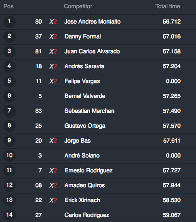Select Gustavo Ortega's row name
The height and width of the screenshot is (222, 196).
85,126
